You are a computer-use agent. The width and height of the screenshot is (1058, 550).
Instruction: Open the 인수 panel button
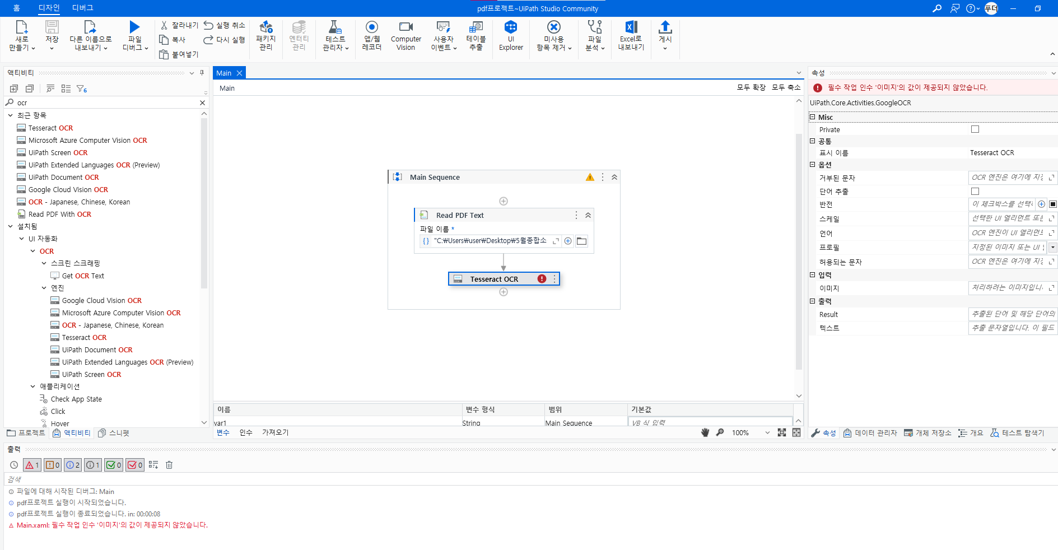[246, 432]
